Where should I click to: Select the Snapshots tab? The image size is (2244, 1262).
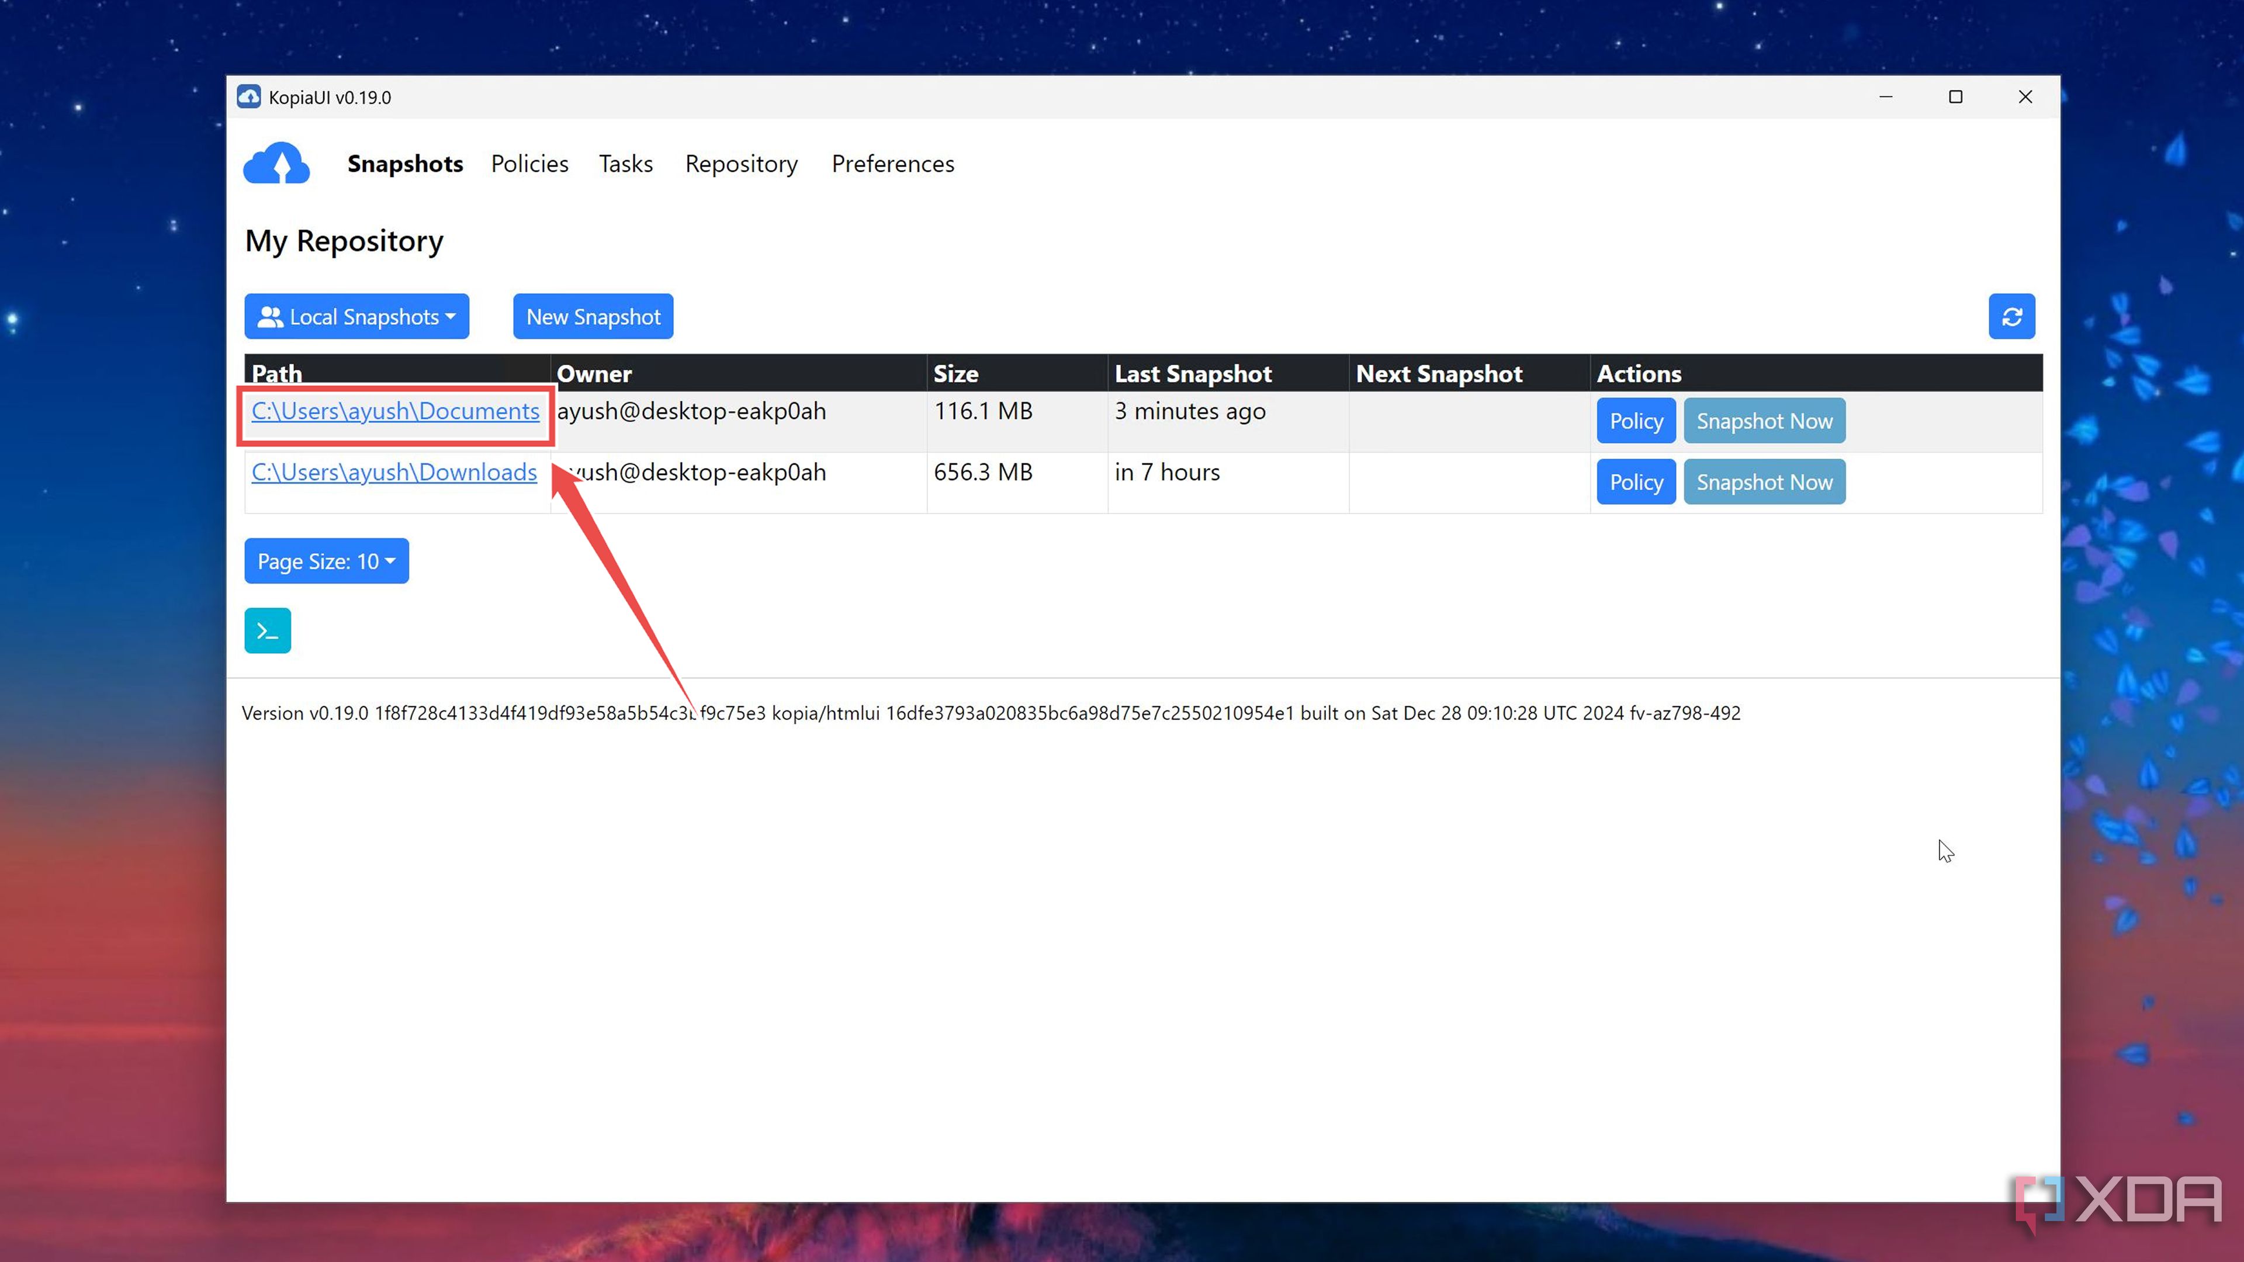click(404, 164)
